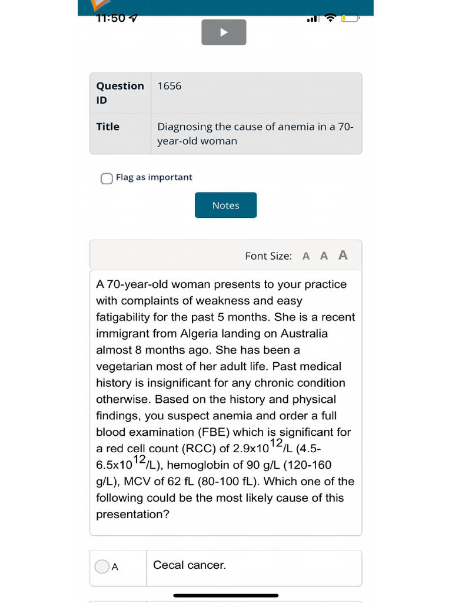Tap the Title row label
The image size is (452, 603).
coord(108,127)
